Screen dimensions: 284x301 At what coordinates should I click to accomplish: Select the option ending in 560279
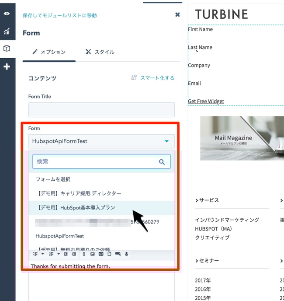click(x=101, y=222)
